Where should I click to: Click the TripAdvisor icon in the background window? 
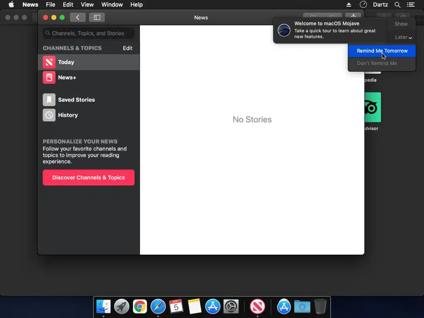tap(373, 107)
